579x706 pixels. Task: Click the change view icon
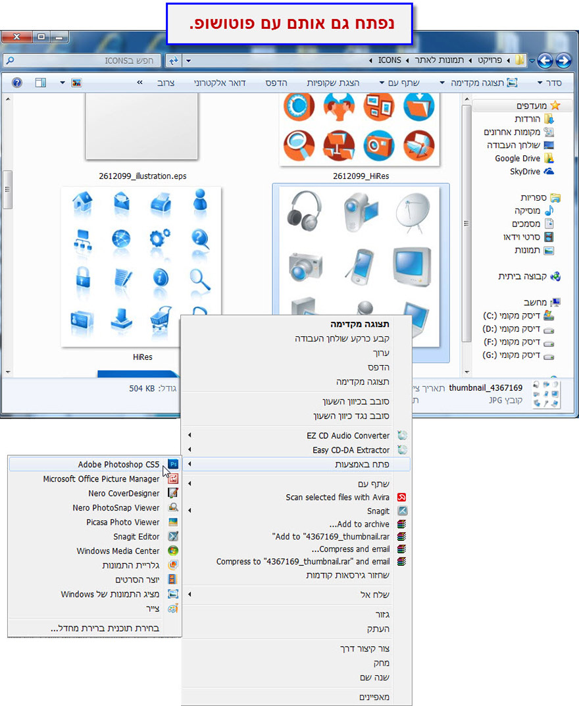[x=76, y=83]
